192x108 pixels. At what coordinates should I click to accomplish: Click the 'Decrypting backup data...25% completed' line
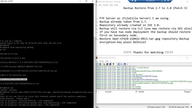click(29, 105)
